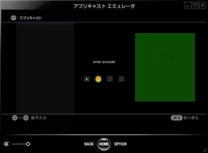Click the 0 number key icon

pos(15,118)
